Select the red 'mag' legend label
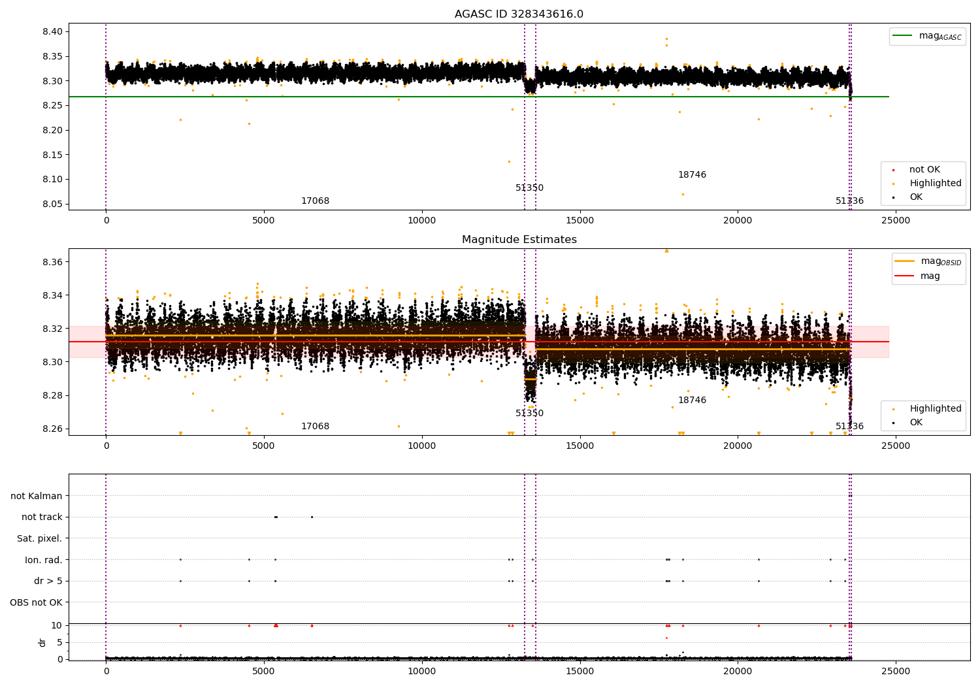Image resolution: width=980 pixels, height=686 pixels. point(930,276)
